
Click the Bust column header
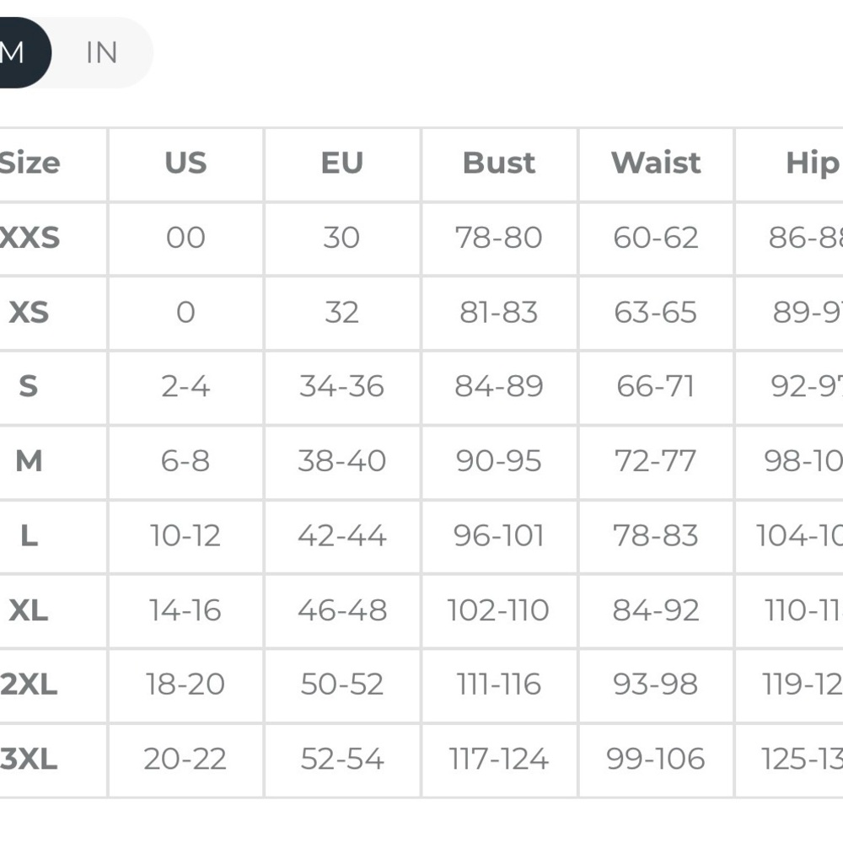pyautogui.click(x=499, y=163)
